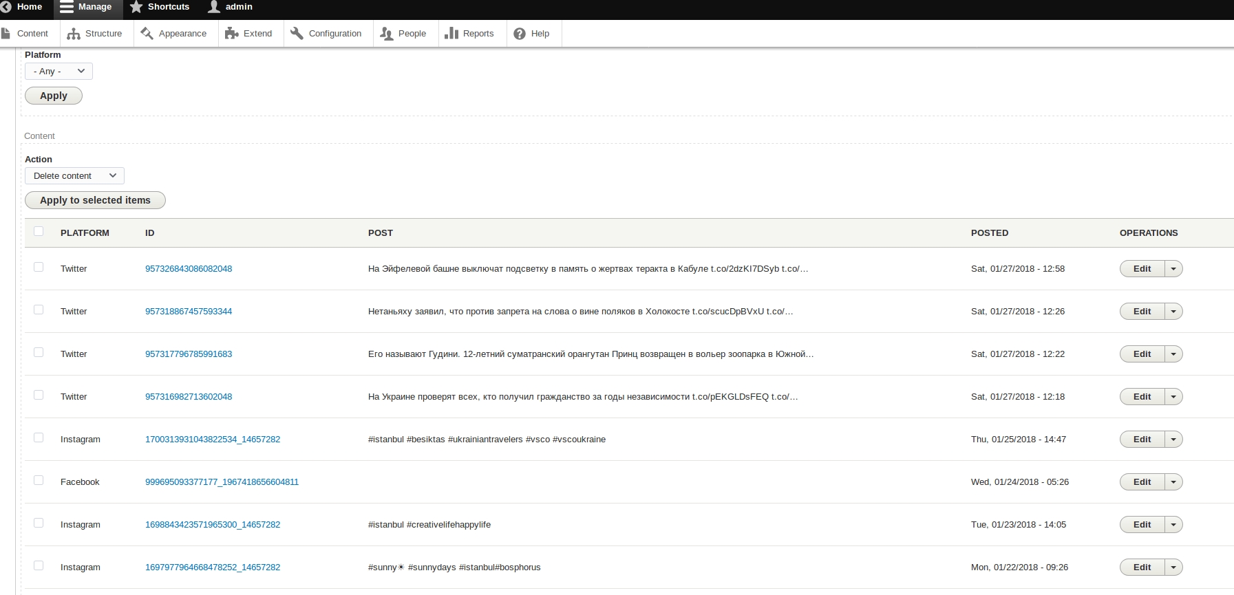Click the Home back-arrow icon
This screenshot has height=595, width=1234.
tap(6, 7)
